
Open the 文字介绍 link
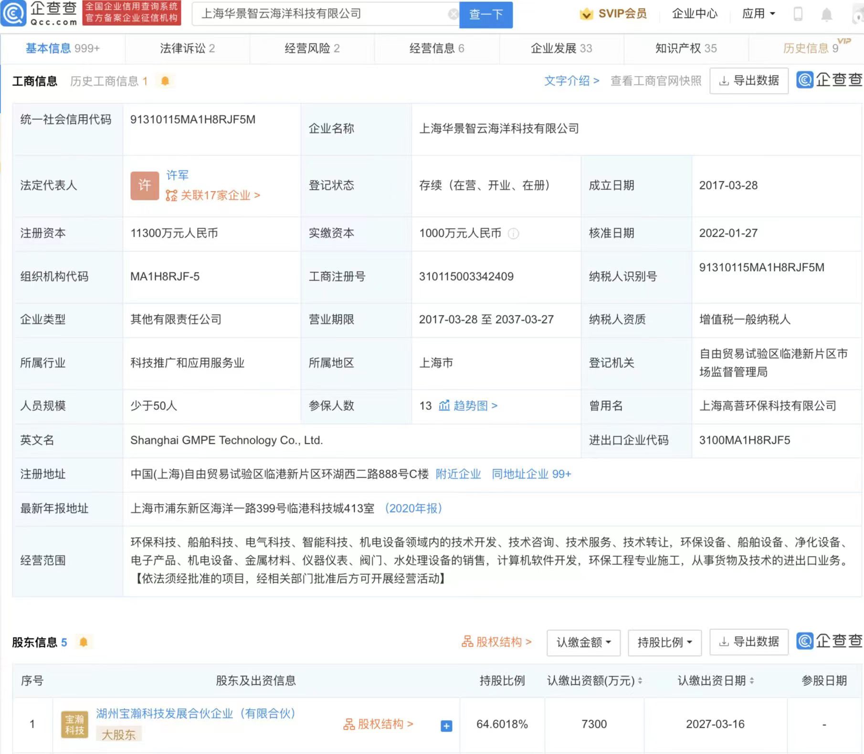pos(571,81)
